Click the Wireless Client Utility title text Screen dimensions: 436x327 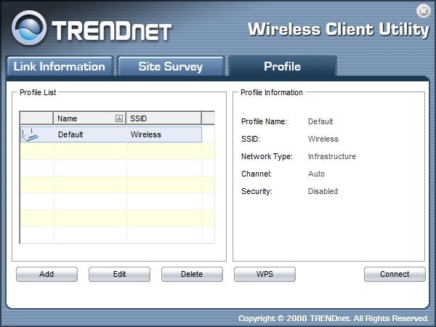339,30
